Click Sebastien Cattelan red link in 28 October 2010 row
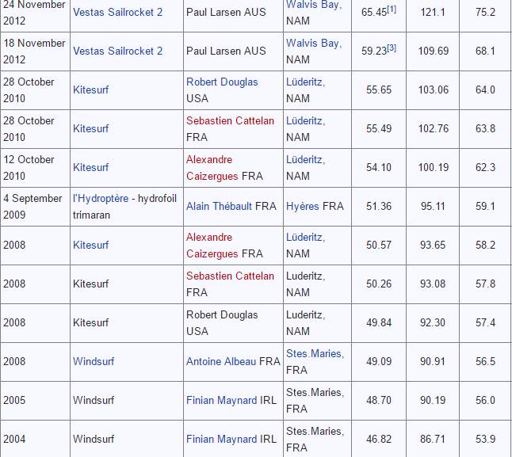This screenshot has width=512, height=457. (230, 120)
